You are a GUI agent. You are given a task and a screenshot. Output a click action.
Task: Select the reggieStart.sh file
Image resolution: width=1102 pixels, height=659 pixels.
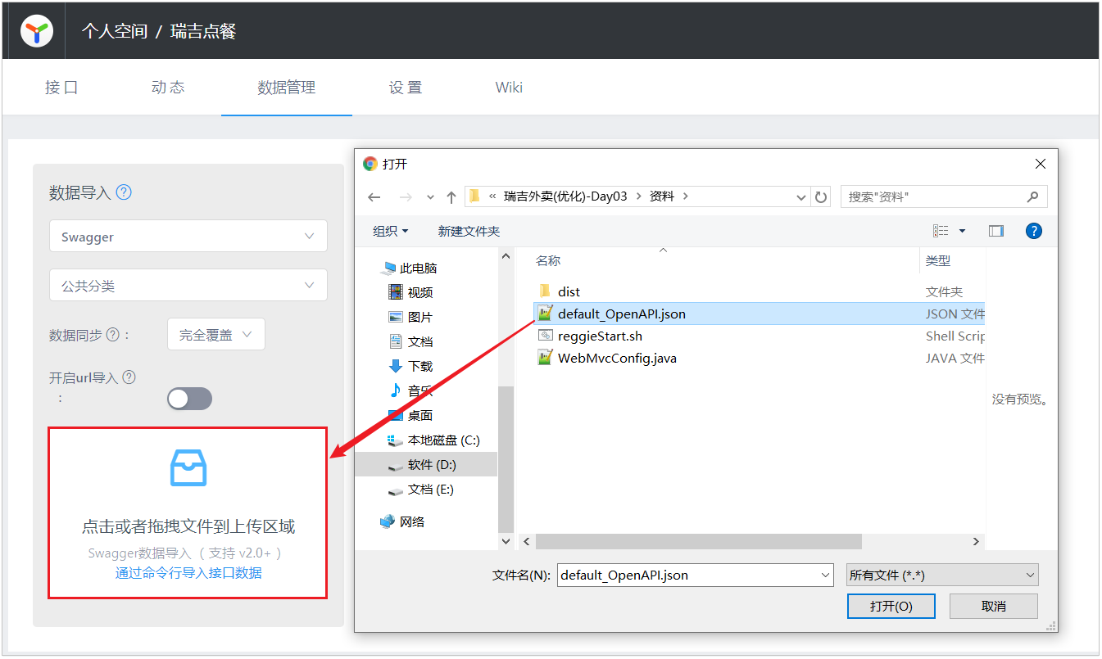tap(600, 336)
